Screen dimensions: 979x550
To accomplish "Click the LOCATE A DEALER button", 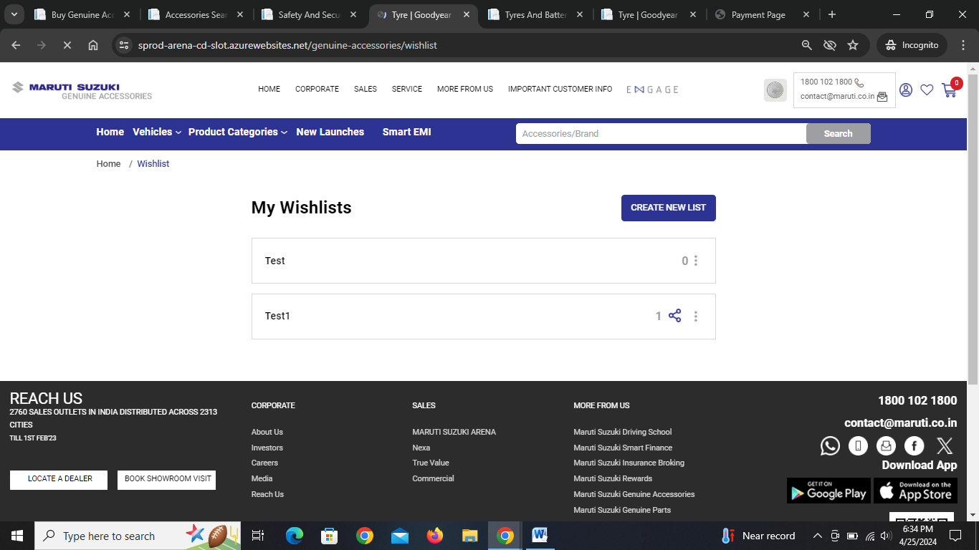I will (x=59, y=480).
